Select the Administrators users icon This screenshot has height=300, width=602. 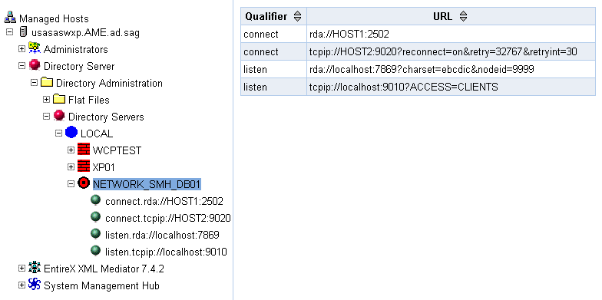tap(35, 48)
